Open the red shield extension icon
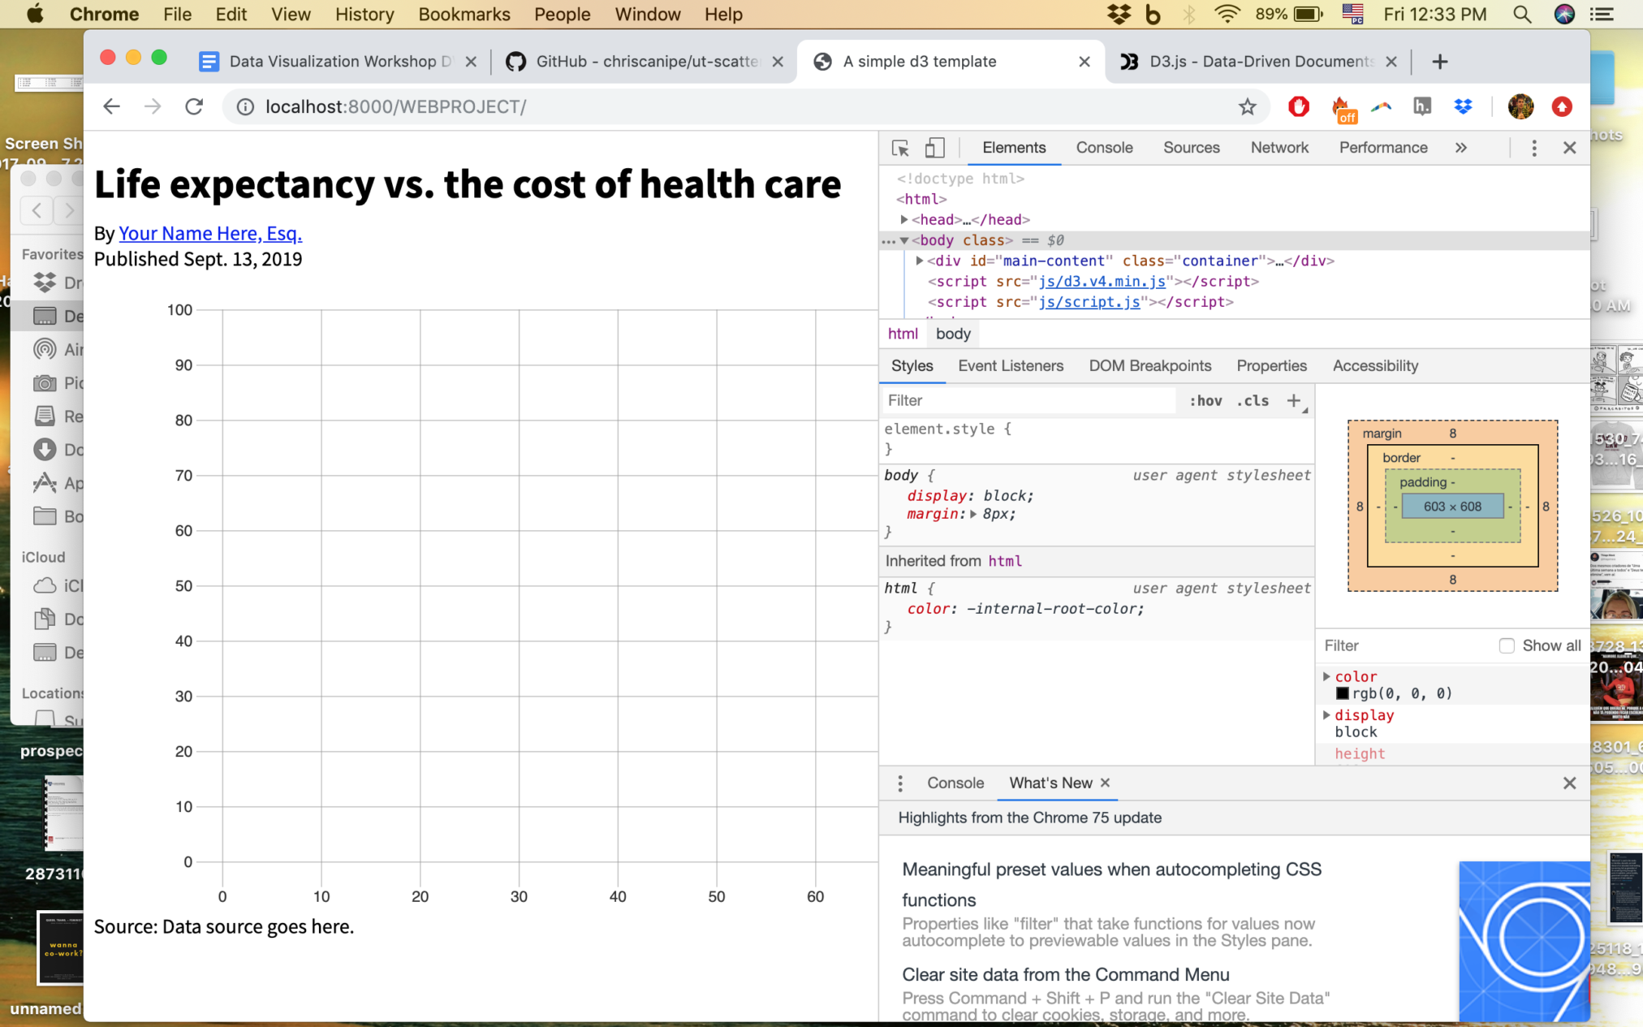 coord(1299,106)
